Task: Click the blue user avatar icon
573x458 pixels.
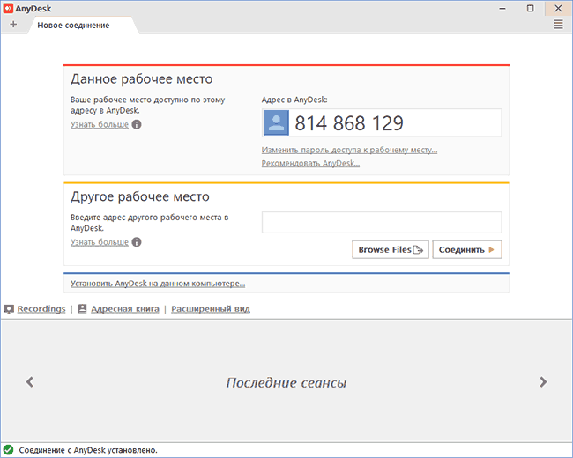Action: pos(278,123)
